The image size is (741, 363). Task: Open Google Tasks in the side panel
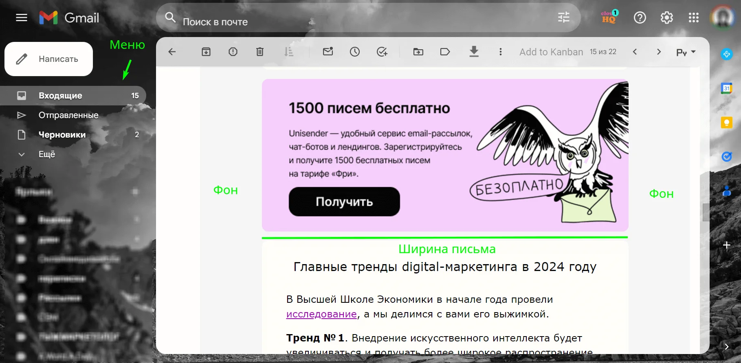click(727, 156)
